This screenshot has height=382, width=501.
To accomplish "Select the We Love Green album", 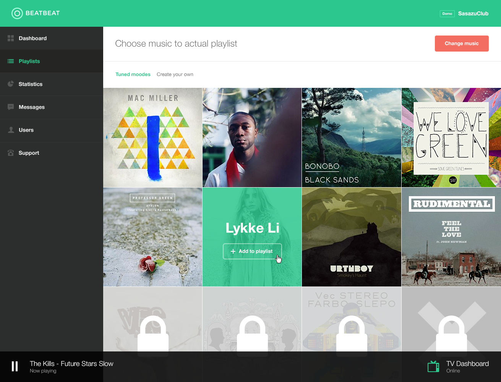I will (x=451, y=138).
